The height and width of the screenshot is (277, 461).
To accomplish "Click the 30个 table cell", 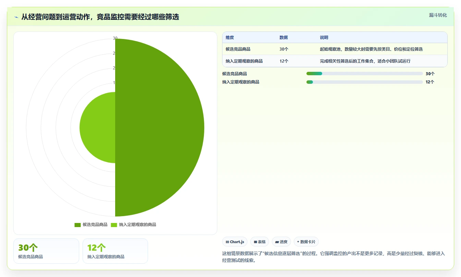I will (284, 49).
